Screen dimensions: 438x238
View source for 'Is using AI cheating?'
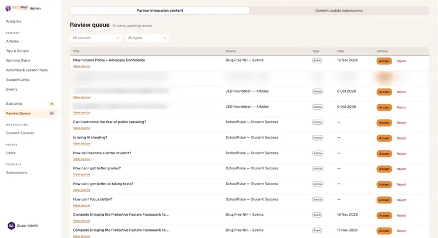click(82, 144)
